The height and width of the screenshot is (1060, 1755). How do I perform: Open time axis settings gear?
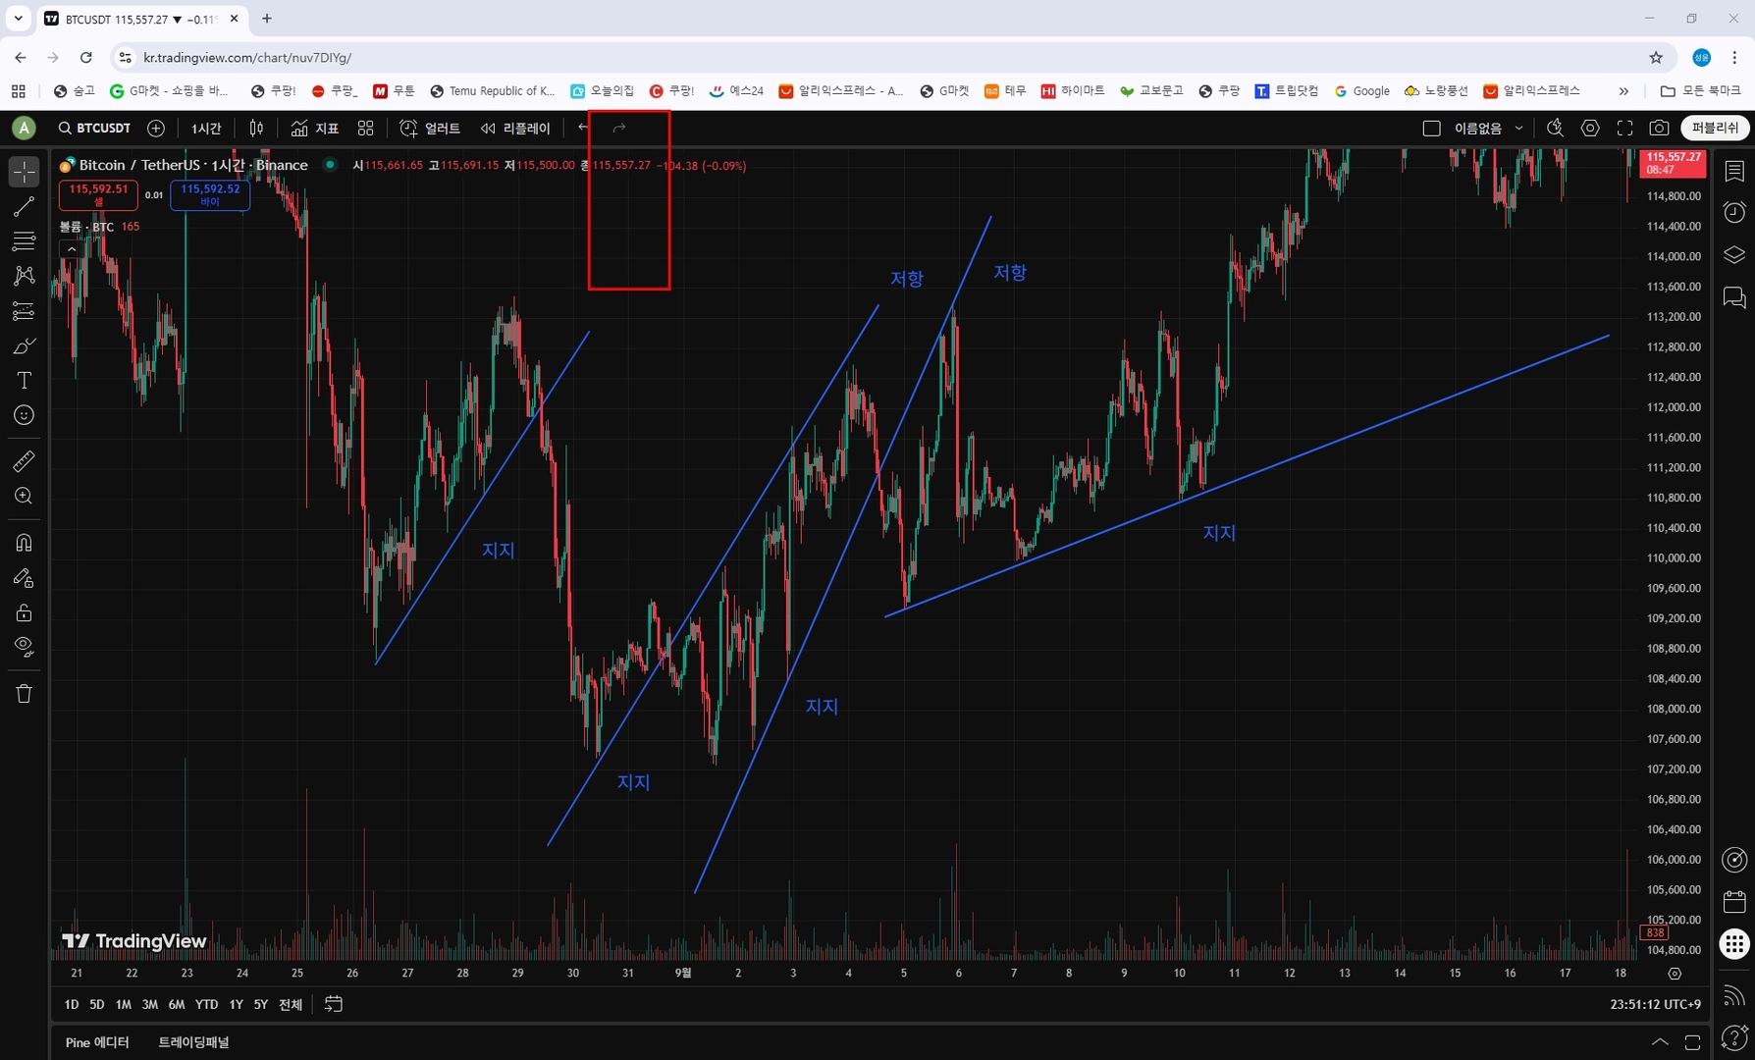pyautogui.click(x=1675, y=974)
